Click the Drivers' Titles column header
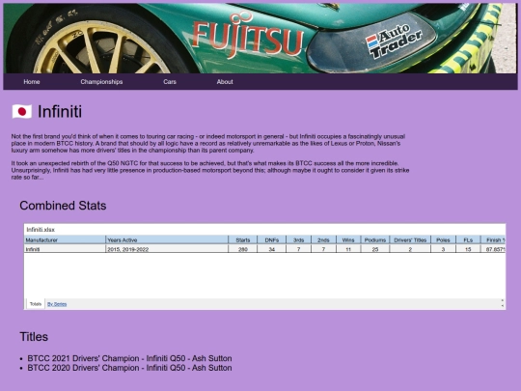 pyautogui.click(x=410, y=239)
